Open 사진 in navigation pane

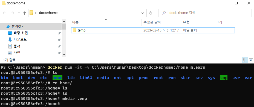point(17,53)
